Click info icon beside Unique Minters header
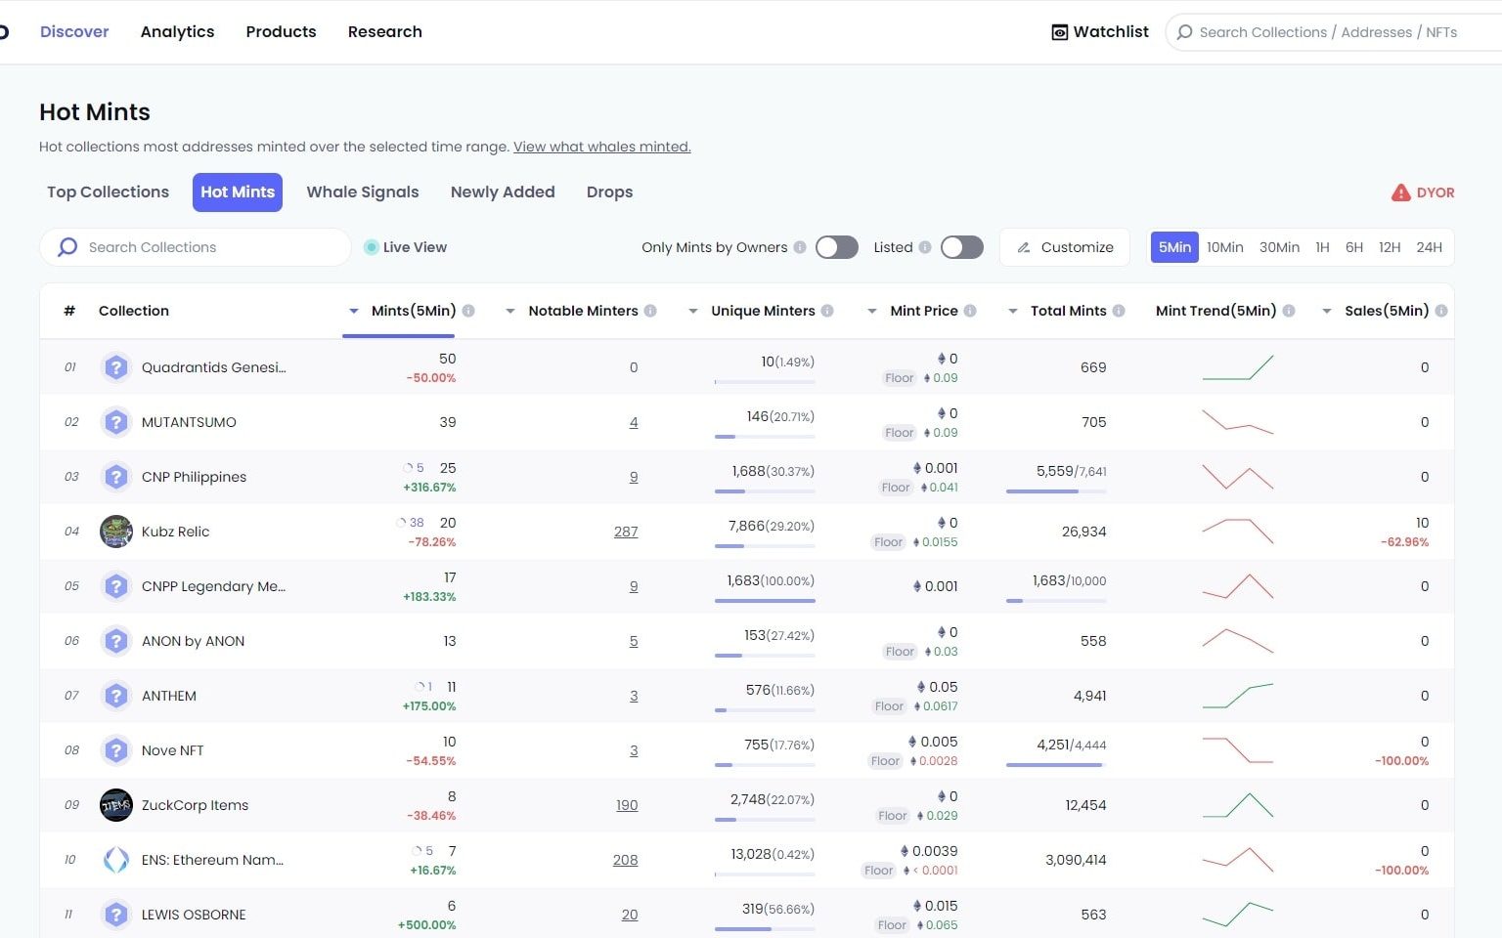 coord(827,311)
